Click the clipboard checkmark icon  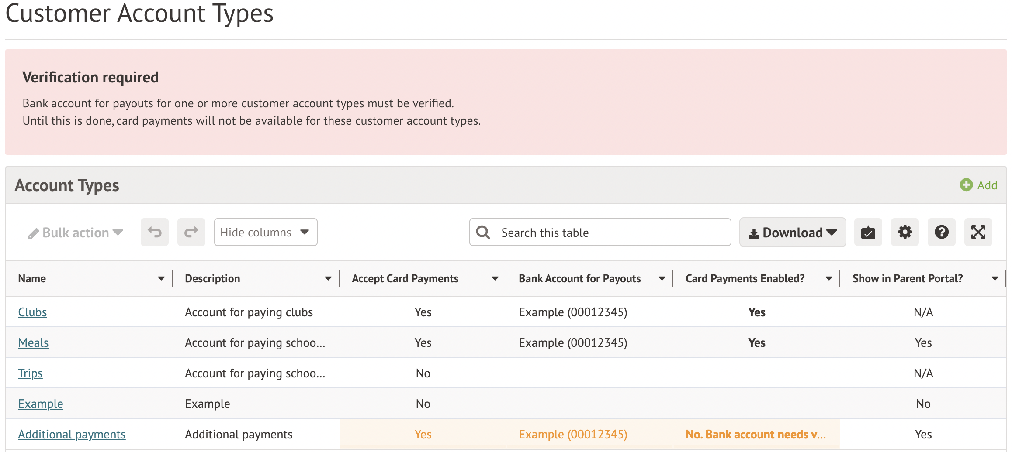coord(868,232)
